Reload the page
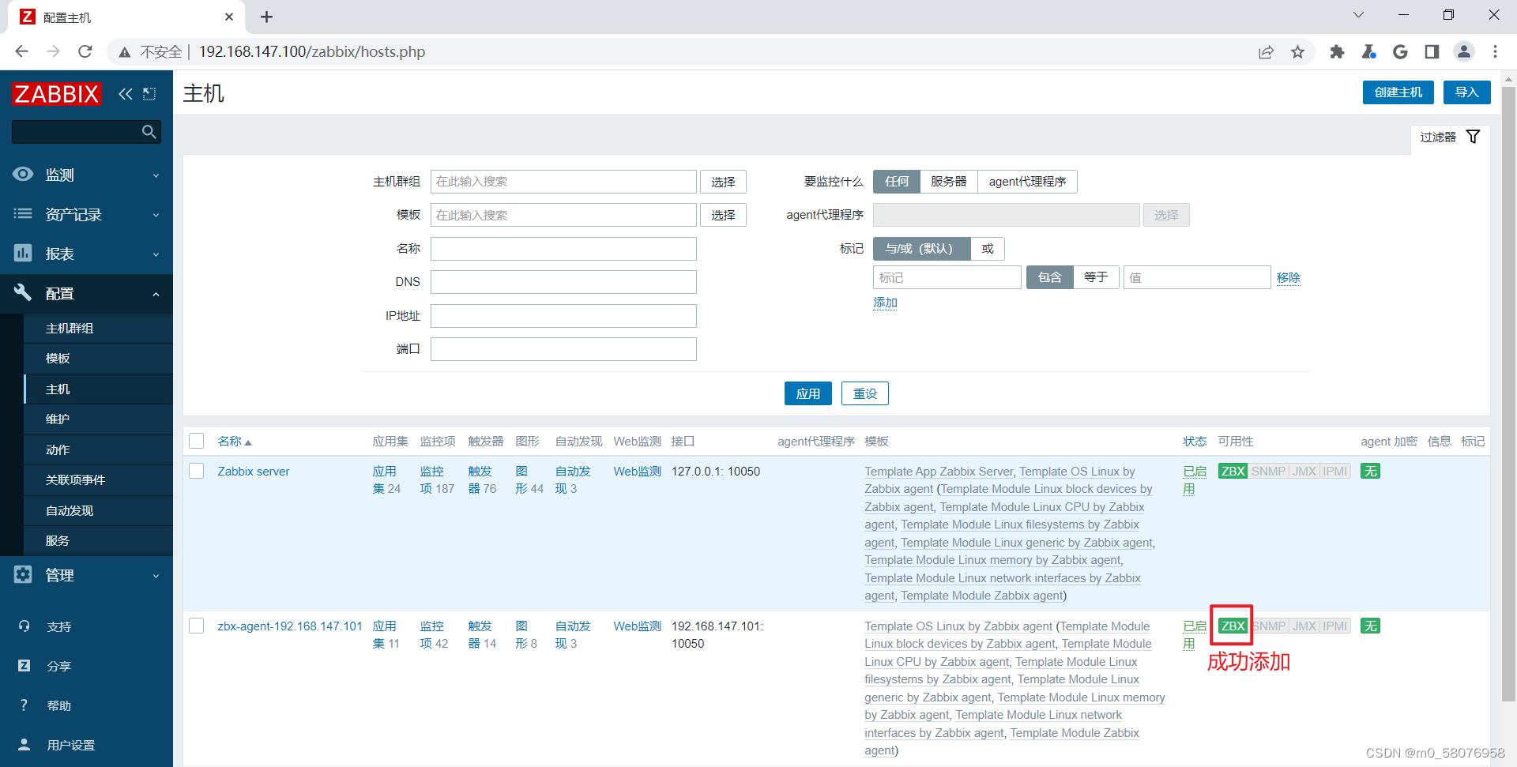Viewport: 1517px width, 767px height. tap(85, 51)
